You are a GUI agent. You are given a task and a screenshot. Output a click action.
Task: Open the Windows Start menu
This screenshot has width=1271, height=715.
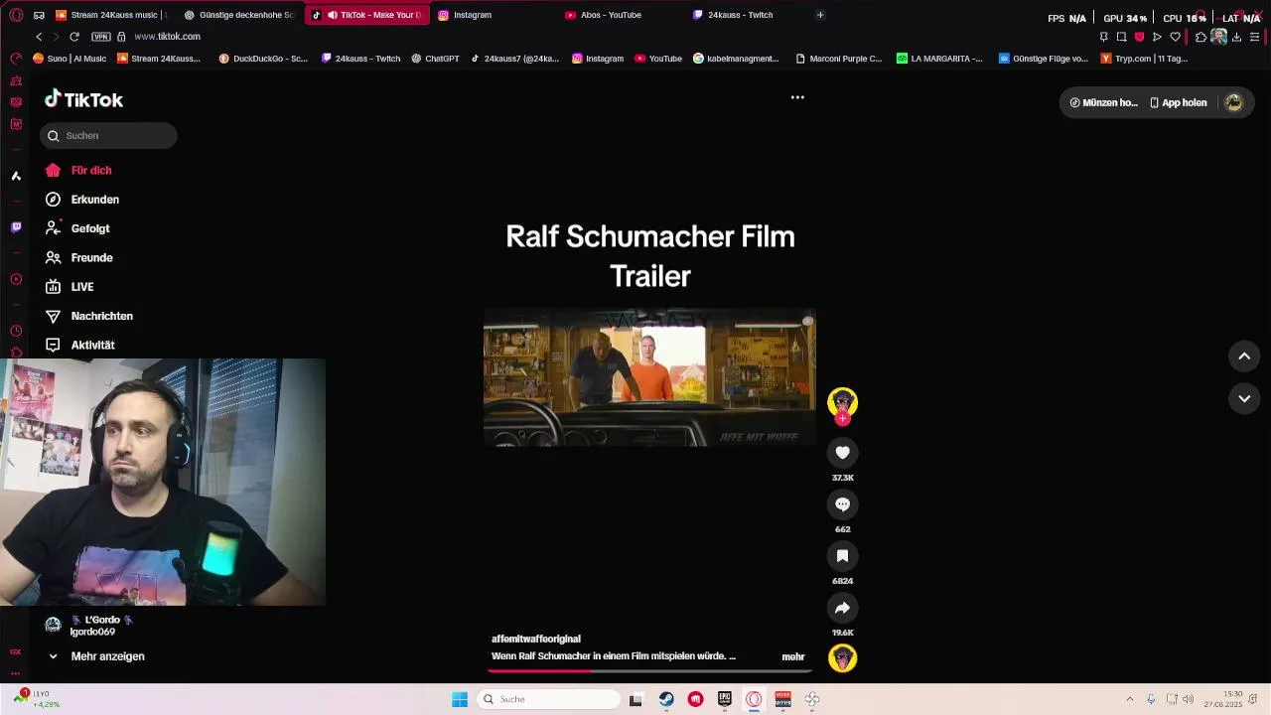pyautogui.click(x=460, y=699)
